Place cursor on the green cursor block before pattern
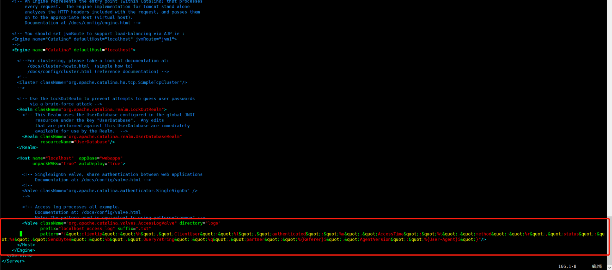This screenshot has height=270, width=612. coord(21,234)
